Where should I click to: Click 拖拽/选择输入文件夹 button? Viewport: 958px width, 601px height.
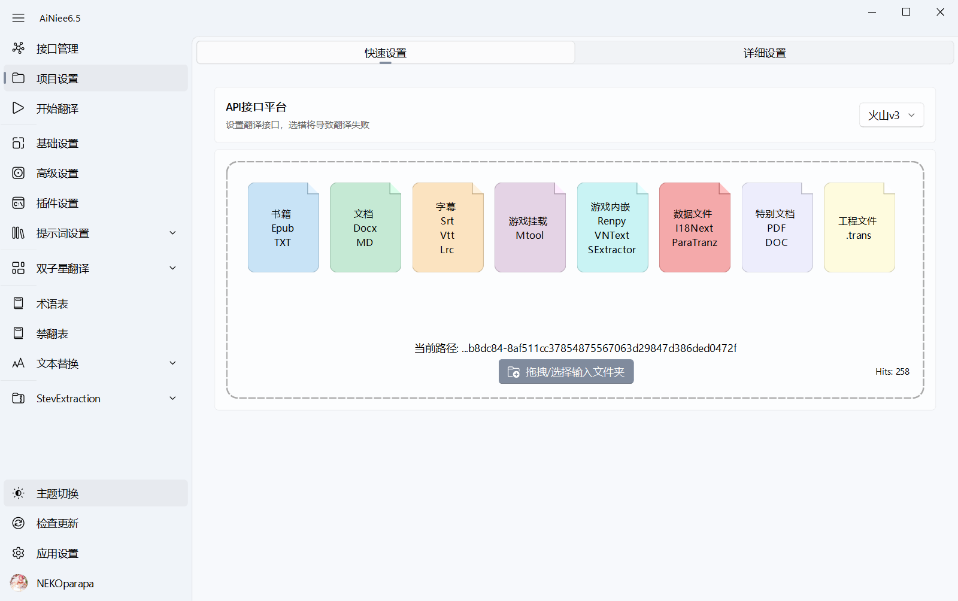pyautogui.click(x=566, y=372)
